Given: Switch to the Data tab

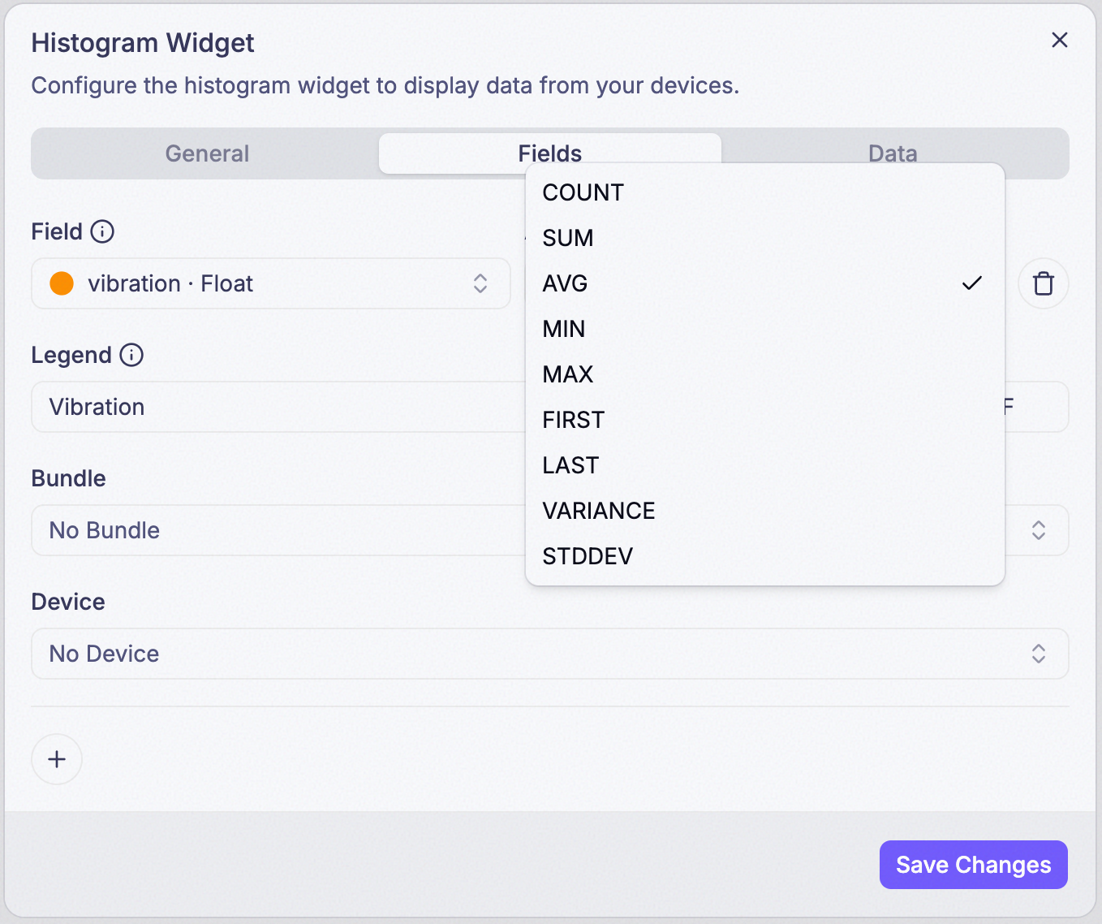Looking at the screenshot, I should pos(893,153).
